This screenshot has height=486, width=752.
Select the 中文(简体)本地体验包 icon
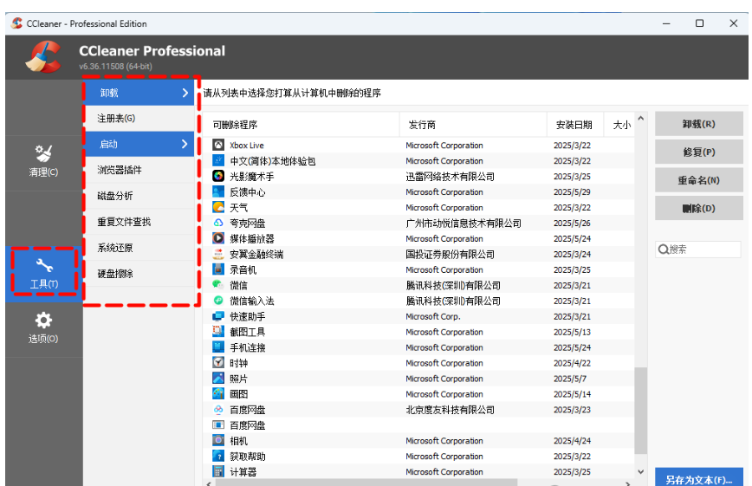(x=218, y=161)
